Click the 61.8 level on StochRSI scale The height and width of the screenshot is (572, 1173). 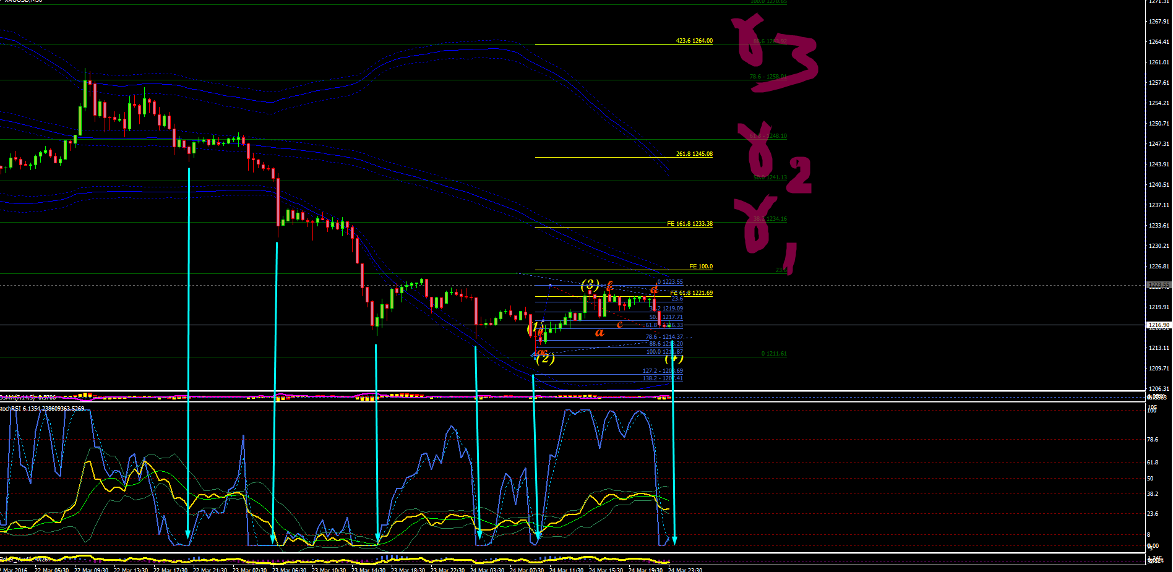pos(1153,463)
